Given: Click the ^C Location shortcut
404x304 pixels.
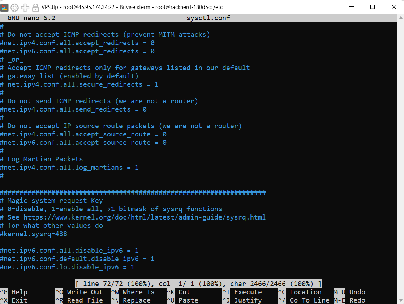Looking at the screenshot, I should point(300,292).
